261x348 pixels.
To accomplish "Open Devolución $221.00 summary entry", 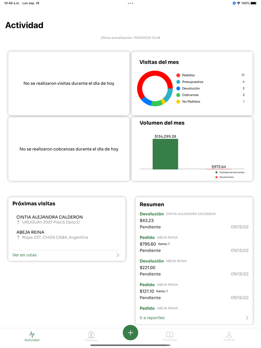I will coord(194,268).
